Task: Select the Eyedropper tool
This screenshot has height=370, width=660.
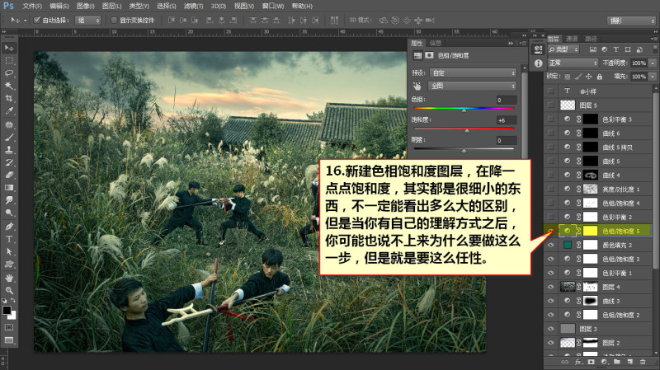Action: (9, 111)
